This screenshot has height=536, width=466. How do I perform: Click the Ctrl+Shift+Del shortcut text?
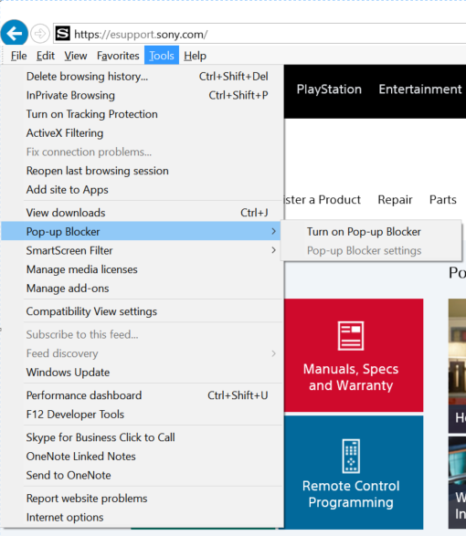click(234, 76)
